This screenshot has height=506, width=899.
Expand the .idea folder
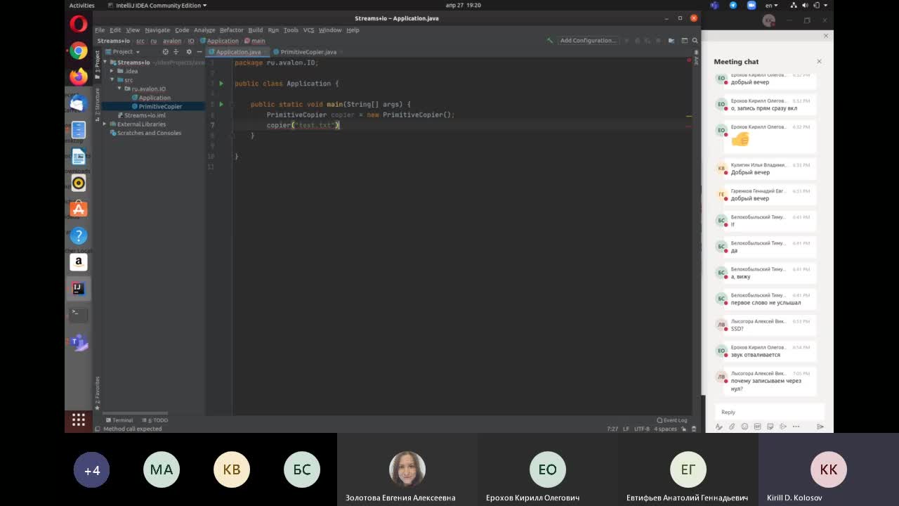tap(112, 71)
